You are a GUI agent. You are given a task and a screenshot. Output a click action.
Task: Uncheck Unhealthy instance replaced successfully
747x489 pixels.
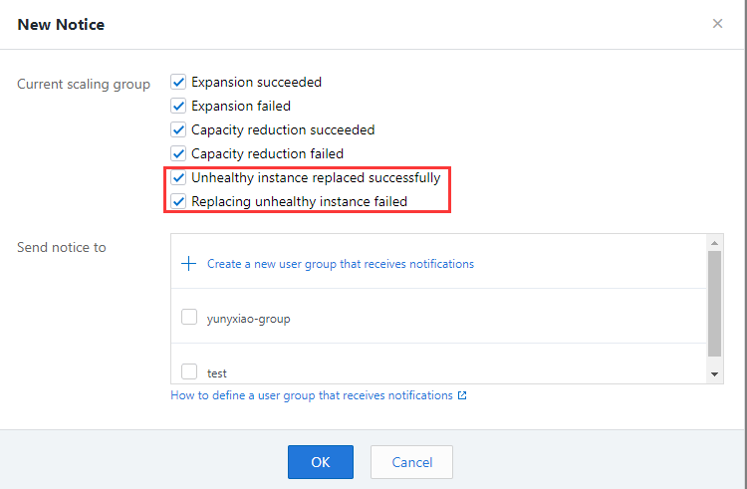tap(178, 177)
